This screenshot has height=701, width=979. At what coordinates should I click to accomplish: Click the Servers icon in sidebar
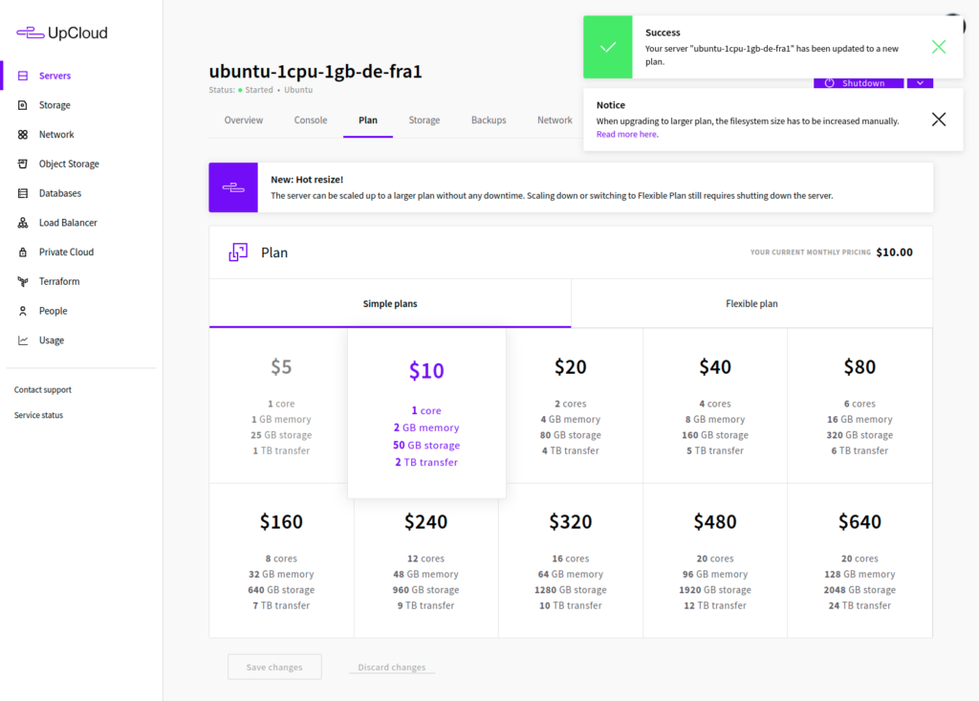pyautogui.click(x=23, y=76)
